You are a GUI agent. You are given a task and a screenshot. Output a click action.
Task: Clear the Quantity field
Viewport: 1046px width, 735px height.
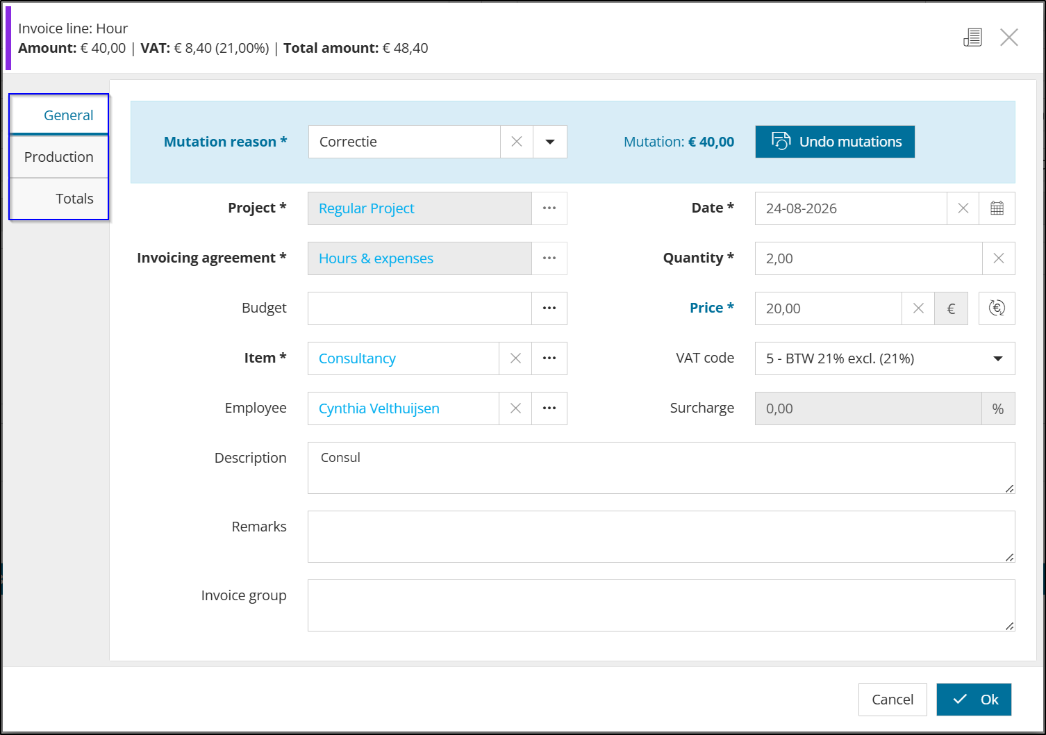point(999,258)
